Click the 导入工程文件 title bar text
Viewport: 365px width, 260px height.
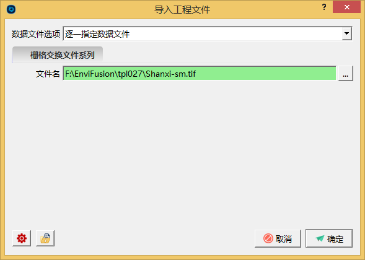coord(182,10)
